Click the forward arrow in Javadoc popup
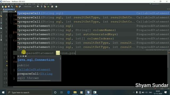170x95 pixels. coord(21,56)
